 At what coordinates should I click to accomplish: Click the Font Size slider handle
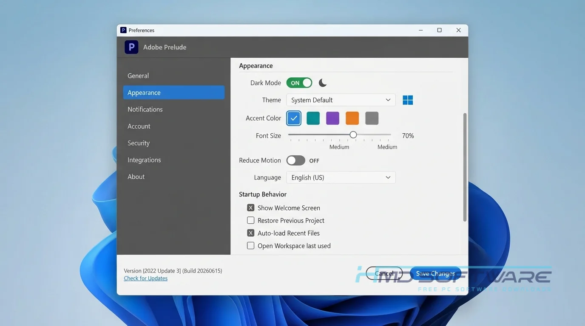(x=353, y=135)
